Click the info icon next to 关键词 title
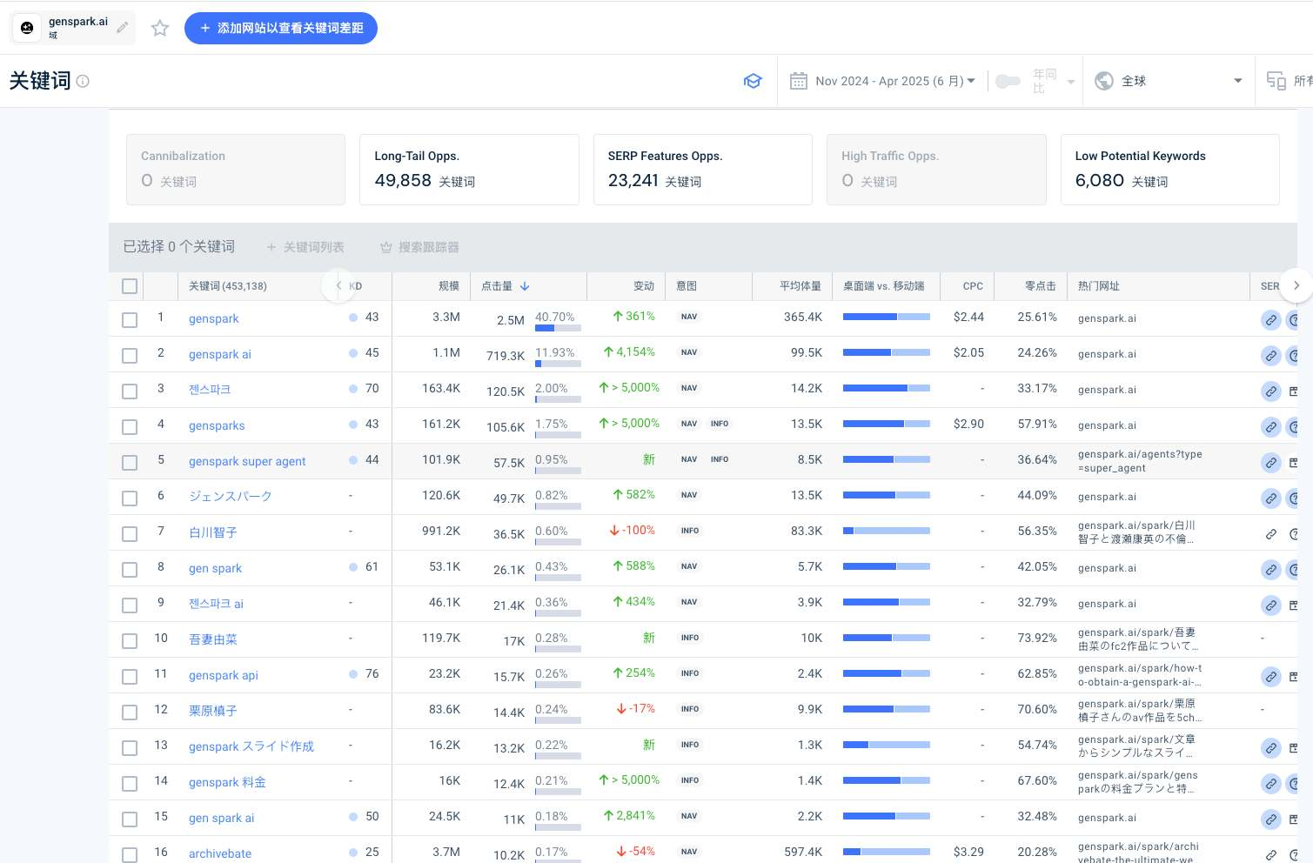This screenshot has width=1313, height=863. tap(83, 81)
